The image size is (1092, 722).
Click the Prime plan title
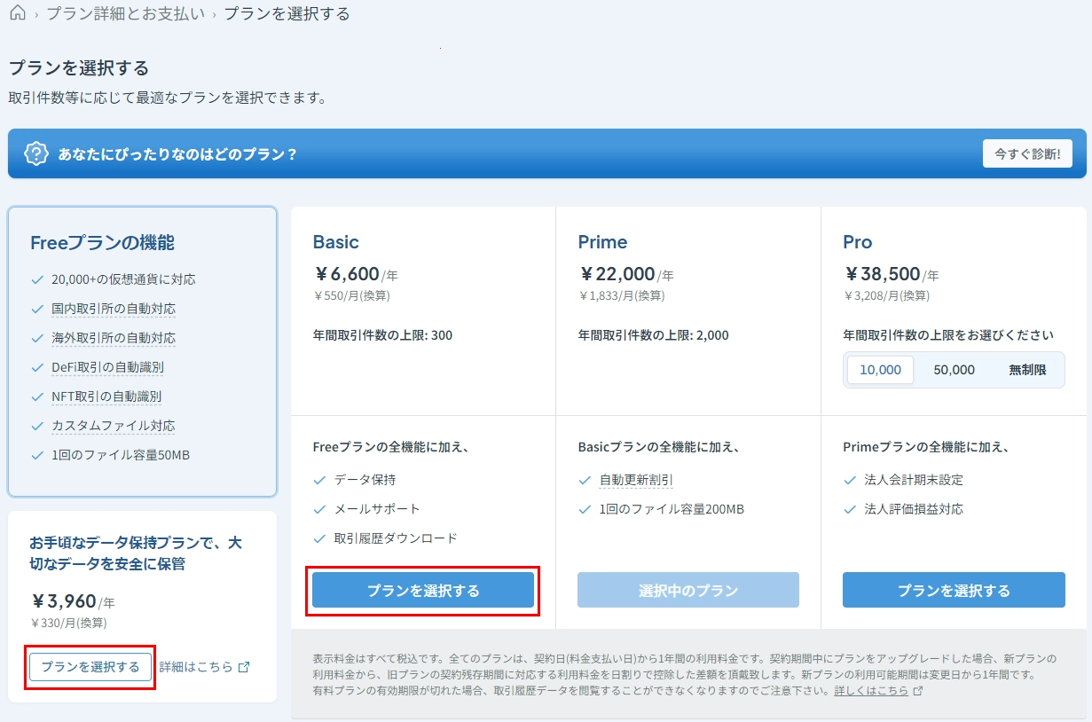602,242
